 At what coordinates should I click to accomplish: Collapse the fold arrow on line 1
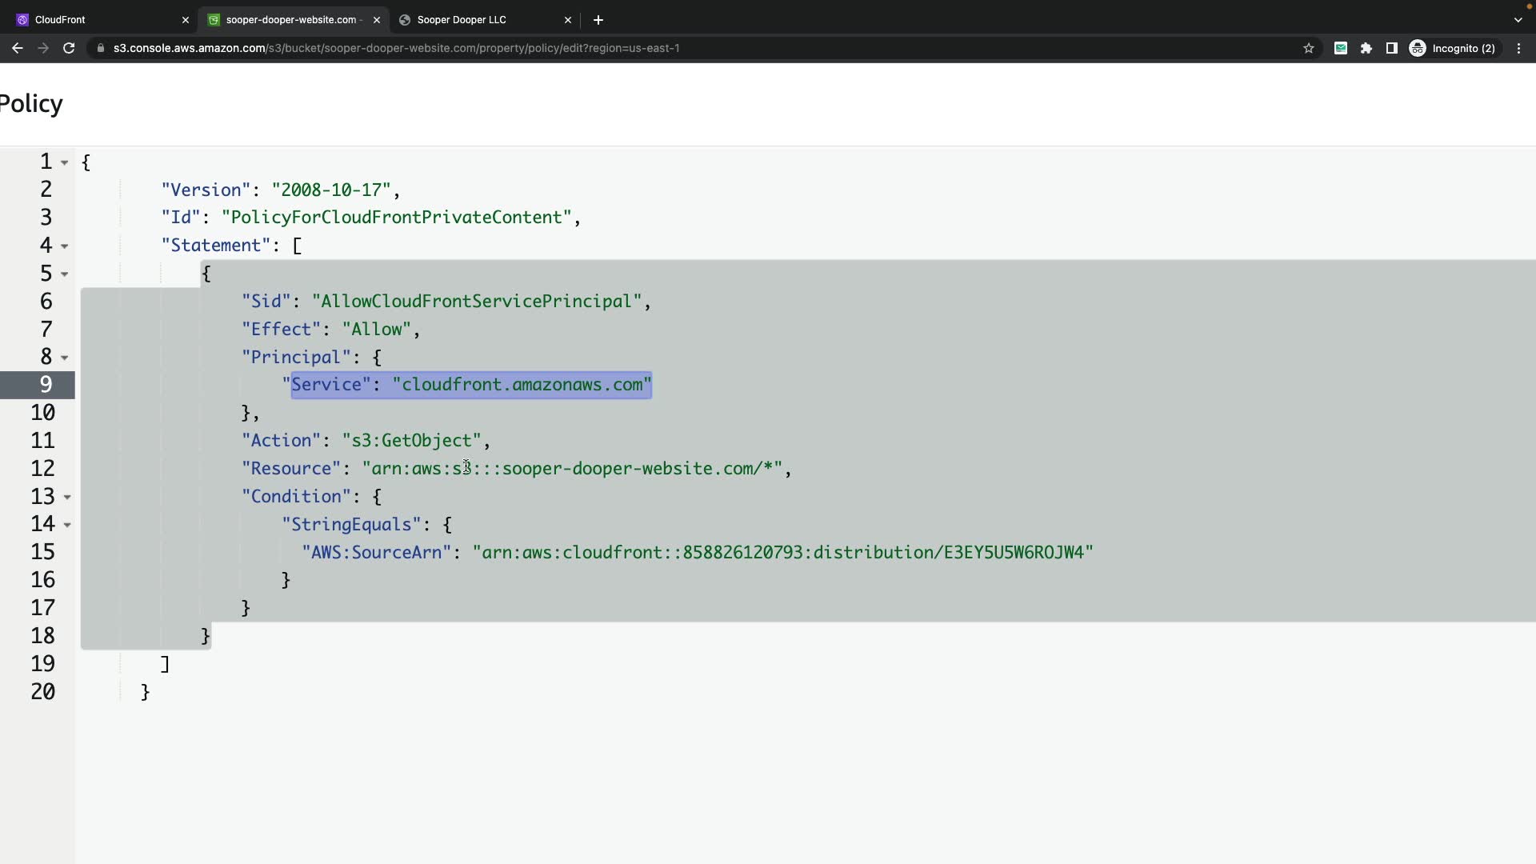pos(65,162)
